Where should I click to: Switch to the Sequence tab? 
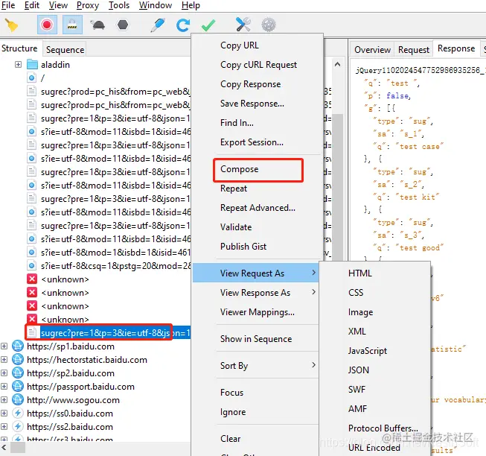click(x=65, y=50)
